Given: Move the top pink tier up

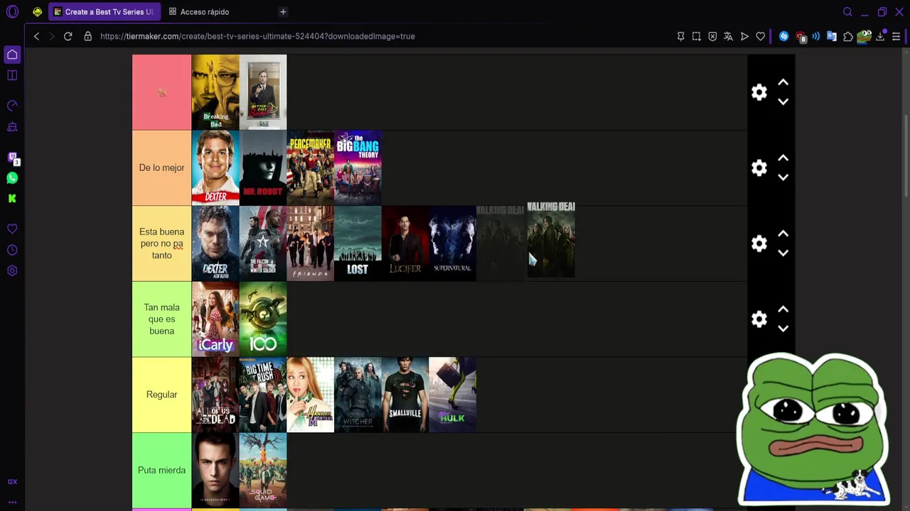Looking at the screenshot, I should pos(783,83).
